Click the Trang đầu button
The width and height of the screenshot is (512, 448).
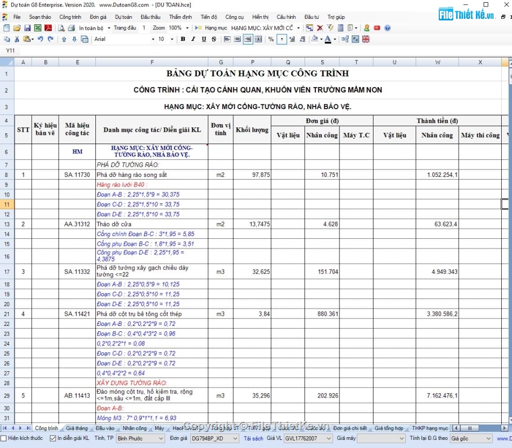point(124,28)
